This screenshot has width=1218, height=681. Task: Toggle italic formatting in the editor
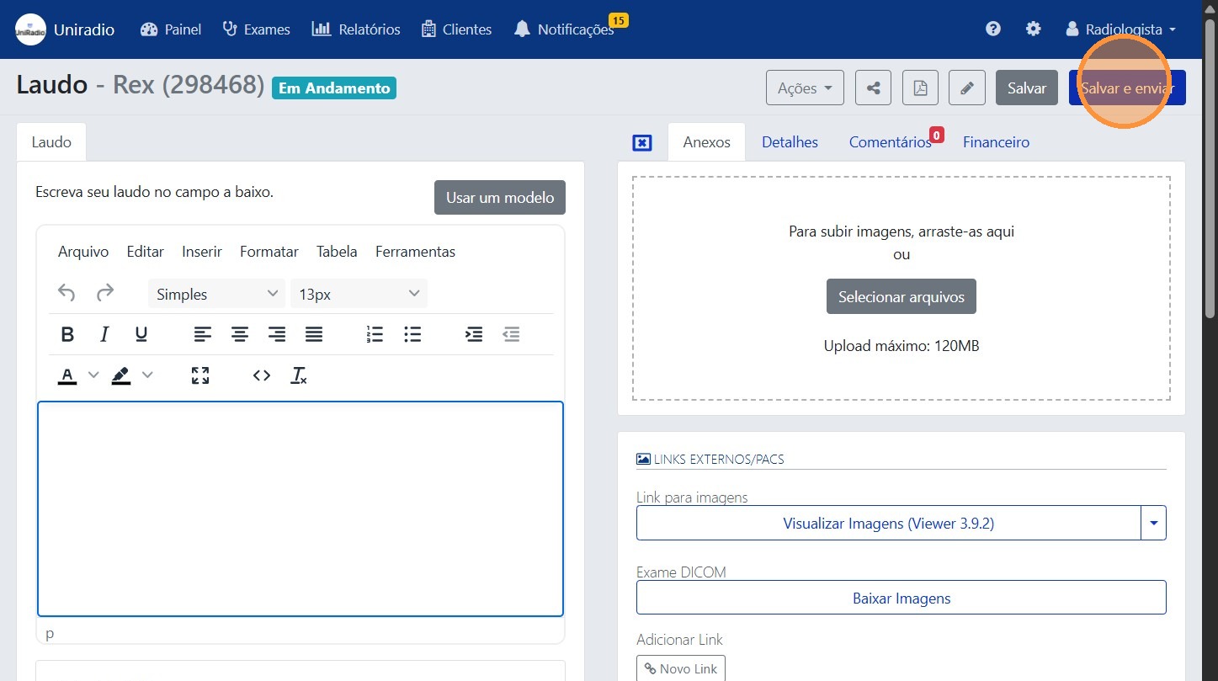104,334
